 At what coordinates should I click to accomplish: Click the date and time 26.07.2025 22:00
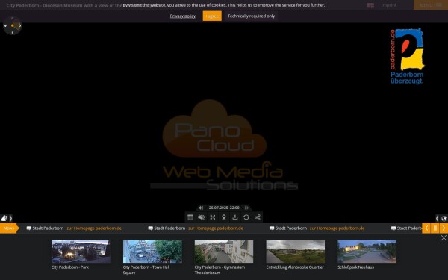(x=224, y=208)
